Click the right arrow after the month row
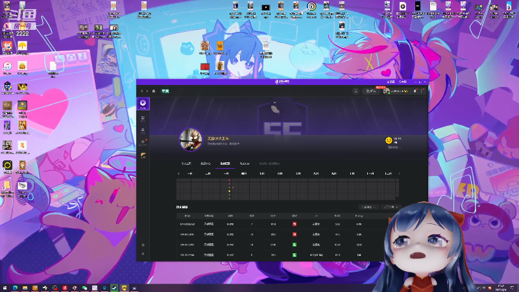519x292 pixels. (399, 173)
